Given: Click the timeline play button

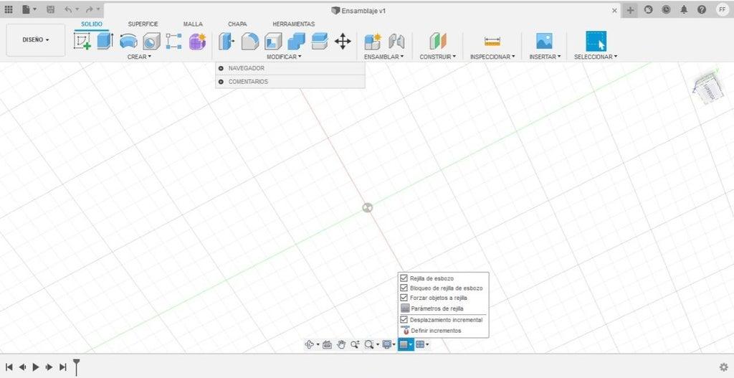Looking at the screenshot, I should [x=36, y=367].
